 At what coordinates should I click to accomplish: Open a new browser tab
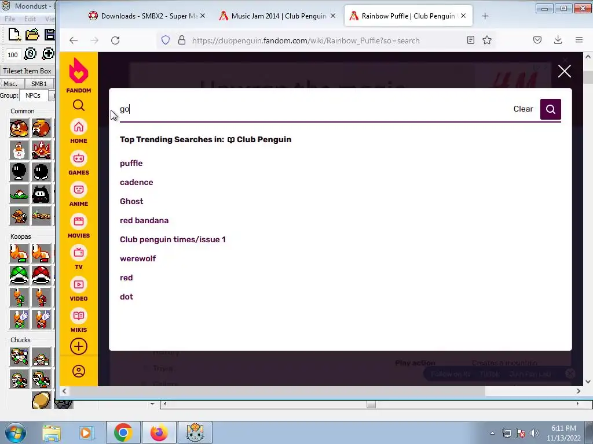(x=485, y=16)
